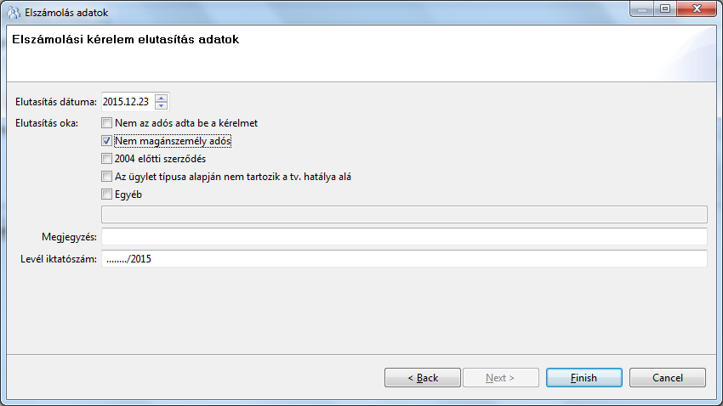Click the disabled Next button
723x406 pixels.
pos(500,378)
